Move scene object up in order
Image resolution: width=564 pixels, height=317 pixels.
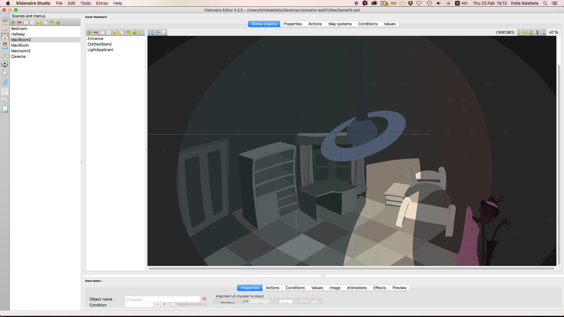[x=128, y=33]
